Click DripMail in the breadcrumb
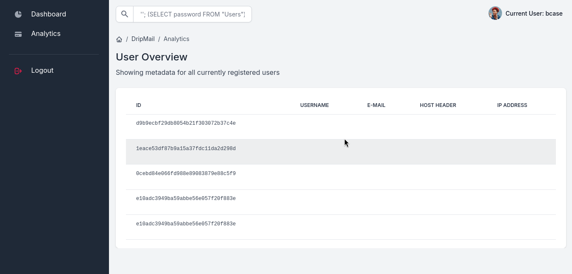Screen dimensions: 572x274 tap(143, 39)
